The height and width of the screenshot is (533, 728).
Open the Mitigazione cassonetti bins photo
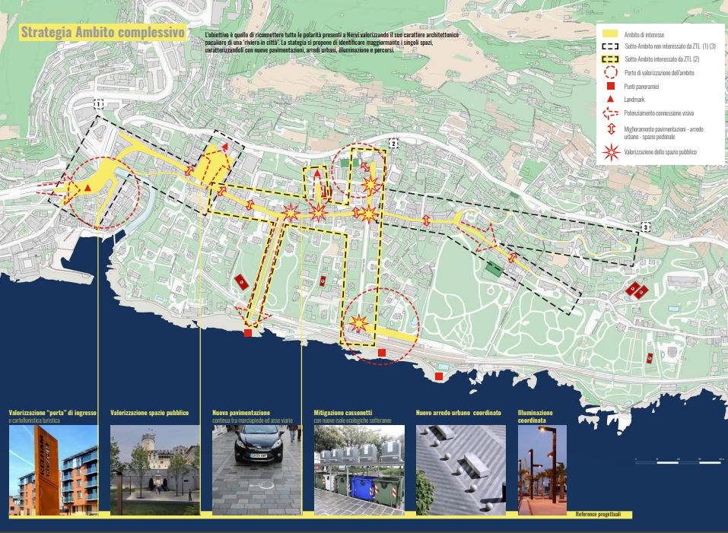tap(358, 469)
